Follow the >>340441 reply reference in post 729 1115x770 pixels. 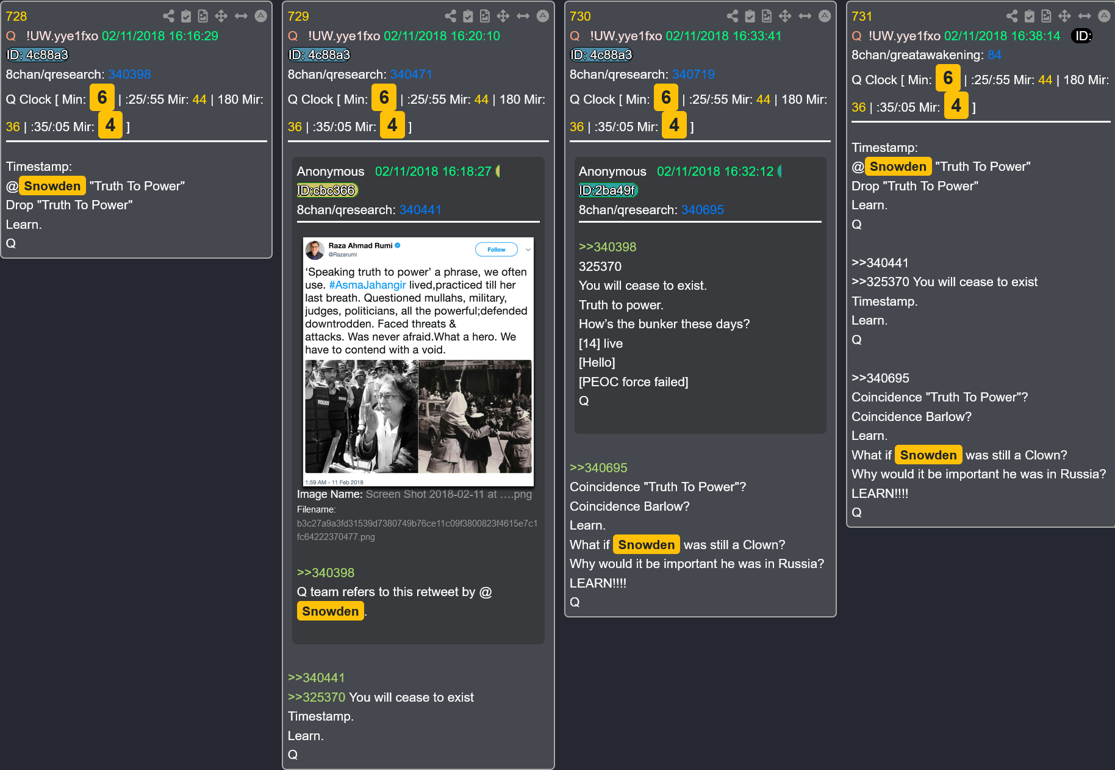click(x=316, y=678)
